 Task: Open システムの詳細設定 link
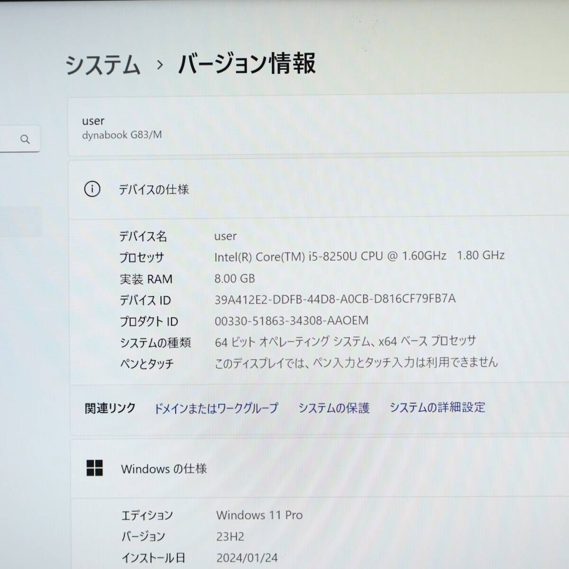[x=437, y=407]
